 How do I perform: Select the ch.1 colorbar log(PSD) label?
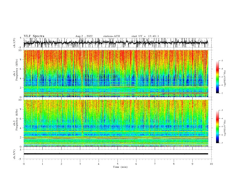[x=225, y=78]
